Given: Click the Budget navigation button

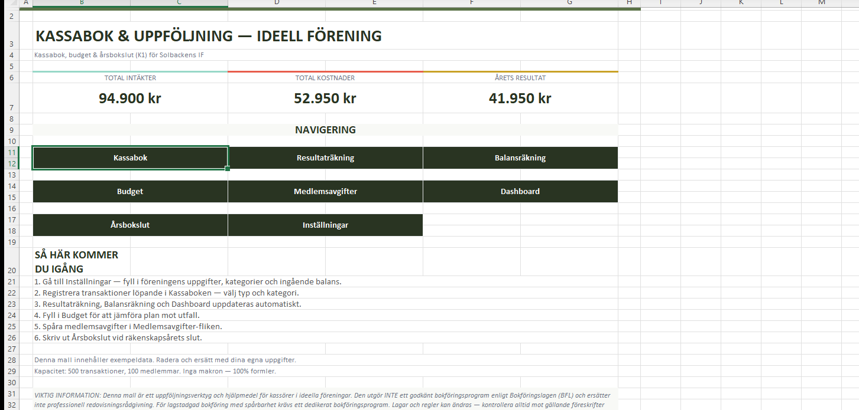Looking at the screenshot, I should pos(130,191).
